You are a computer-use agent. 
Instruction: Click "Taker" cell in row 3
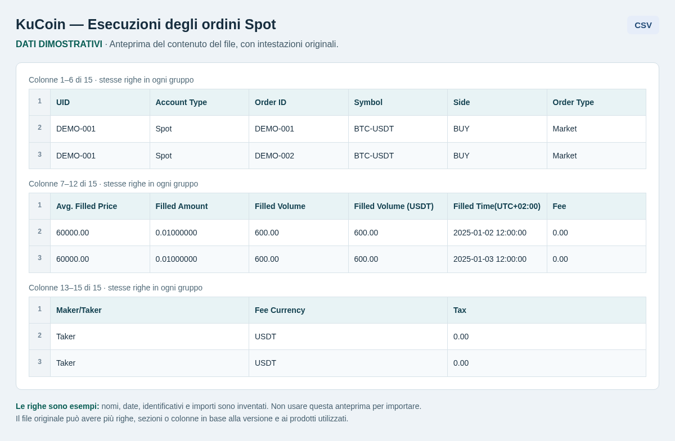pos(150,363)
